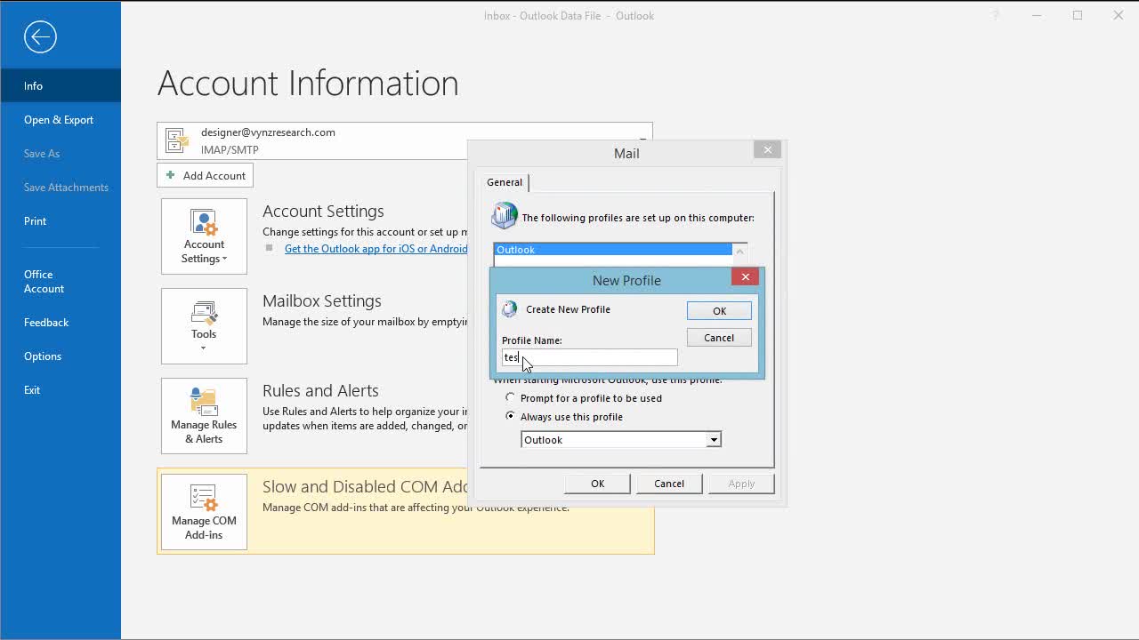Switch to the General tab in Mail
The height and width of the screenshot is (640, 1139).
(x=505, y=182)
